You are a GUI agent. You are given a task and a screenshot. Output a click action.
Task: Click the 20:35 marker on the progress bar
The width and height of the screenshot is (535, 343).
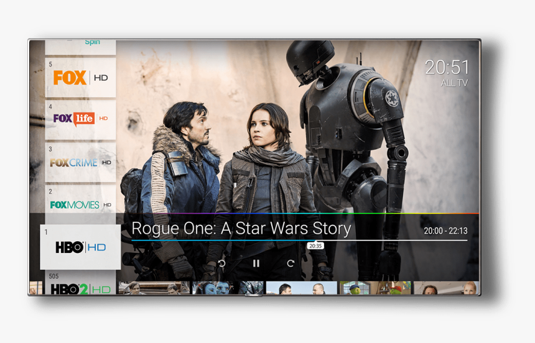[x=315, y=246]
